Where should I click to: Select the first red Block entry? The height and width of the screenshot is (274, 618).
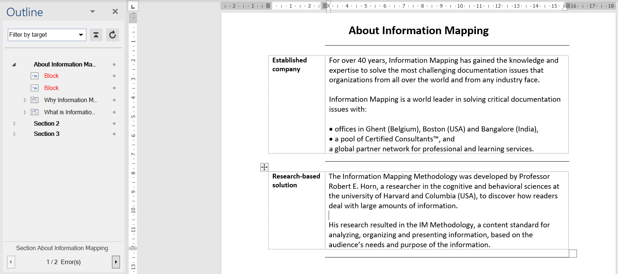[x=52, y=76]
